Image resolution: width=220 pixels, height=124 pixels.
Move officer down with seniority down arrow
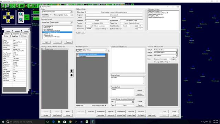click(x=71, y=75)
